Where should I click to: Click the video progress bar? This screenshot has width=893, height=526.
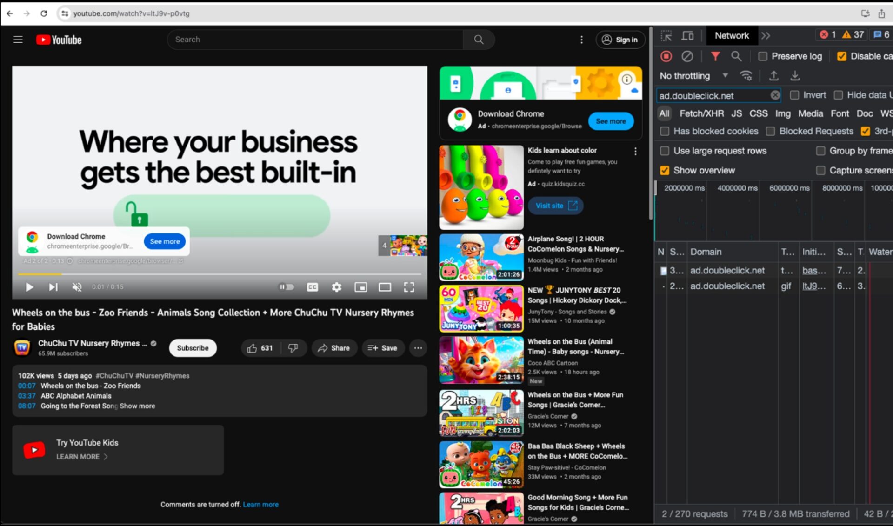(219, 274)
